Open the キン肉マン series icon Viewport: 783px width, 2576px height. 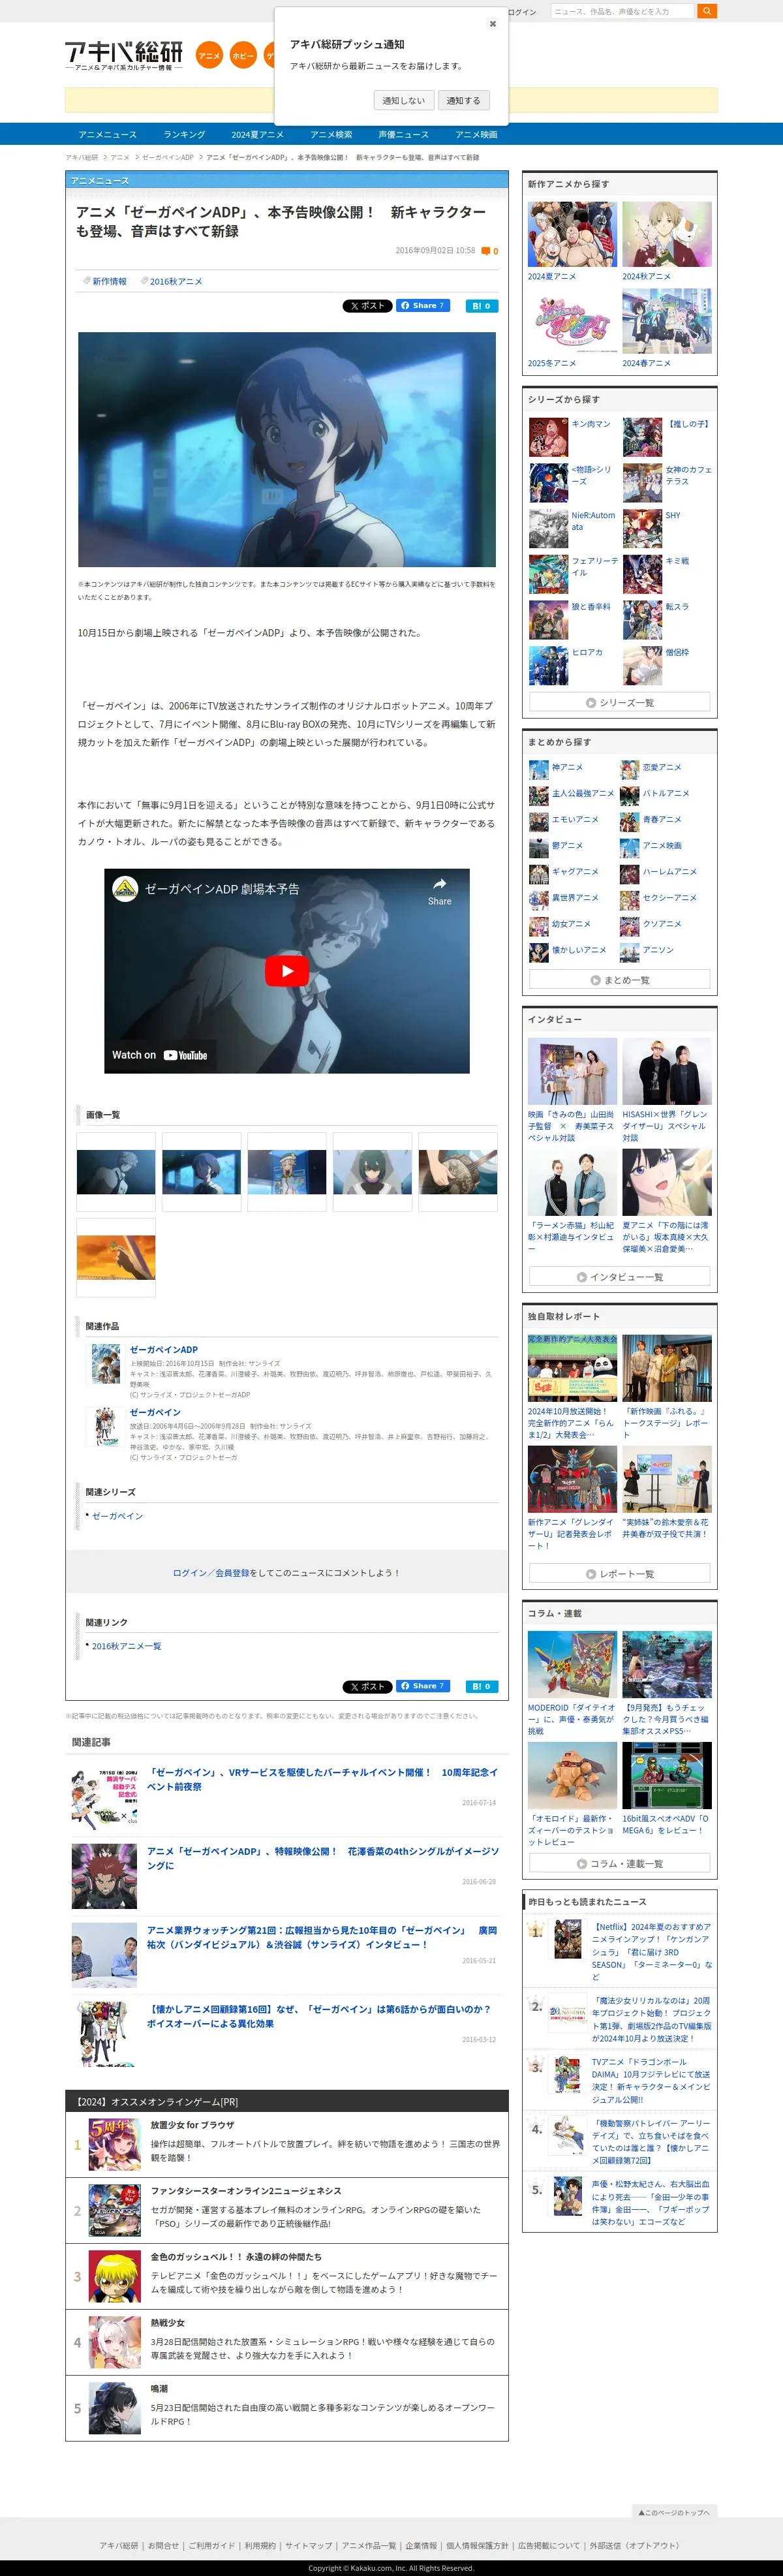548,437
